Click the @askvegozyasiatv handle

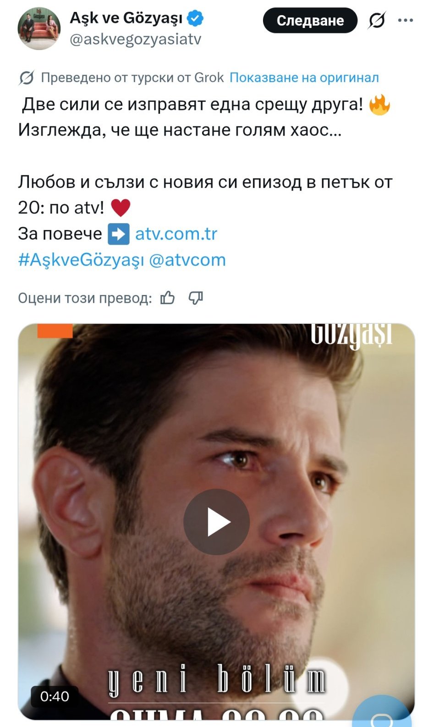[x=136, y=39]
